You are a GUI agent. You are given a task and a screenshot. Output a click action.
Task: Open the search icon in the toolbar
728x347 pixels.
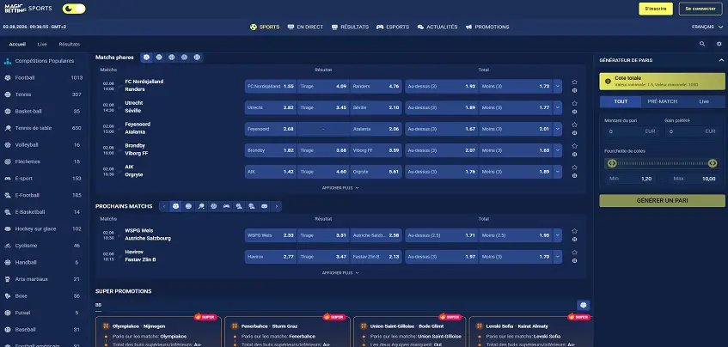pos(702,44)
